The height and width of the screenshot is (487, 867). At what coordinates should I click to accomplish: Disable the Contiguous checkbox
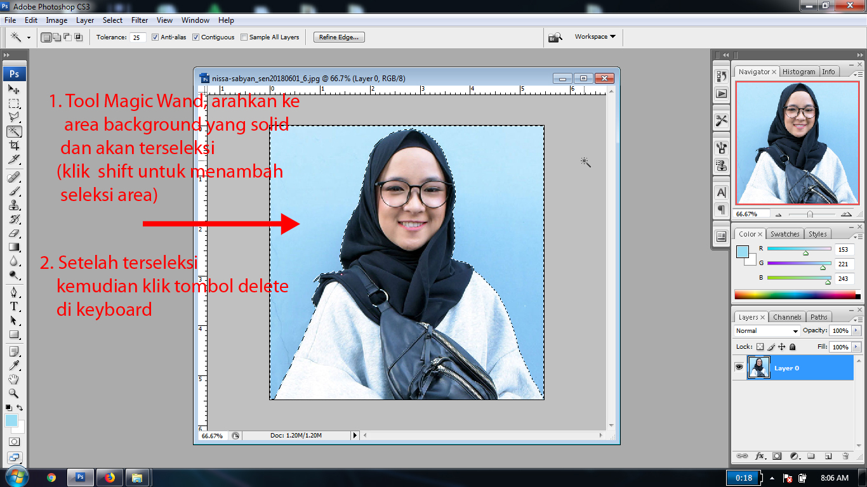[x=196, y=37]
